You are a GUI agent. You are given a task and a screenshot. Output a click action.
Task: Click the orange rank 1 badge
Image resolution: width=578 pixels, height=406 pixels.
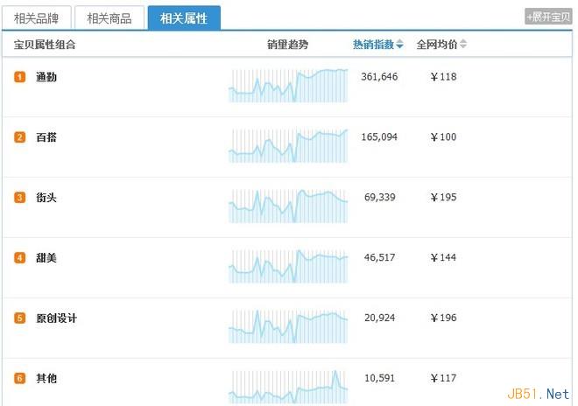(x=20, y=77)
